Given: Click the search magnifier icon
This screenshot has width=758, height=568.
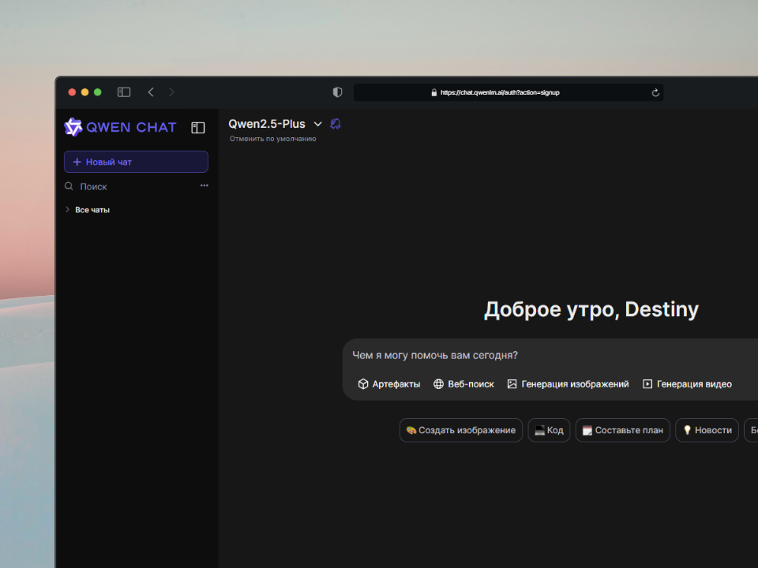Looking at the screenshot, I should (x=69, y=186).
